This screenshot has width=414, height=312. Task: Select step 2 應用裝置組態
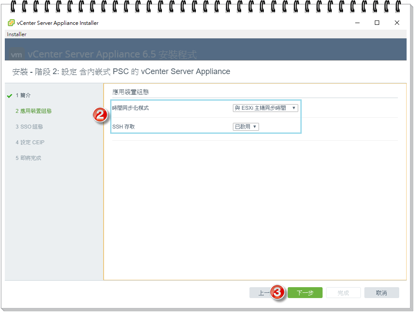point(34,111)
